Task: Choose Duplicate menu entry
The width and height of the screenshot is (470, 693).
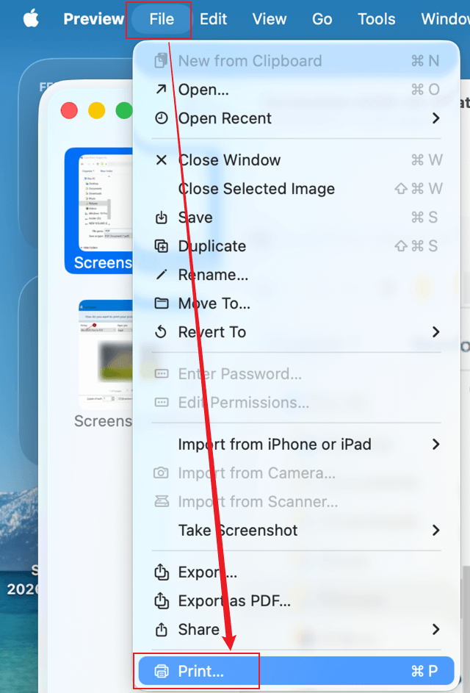Action: (297, 246)
